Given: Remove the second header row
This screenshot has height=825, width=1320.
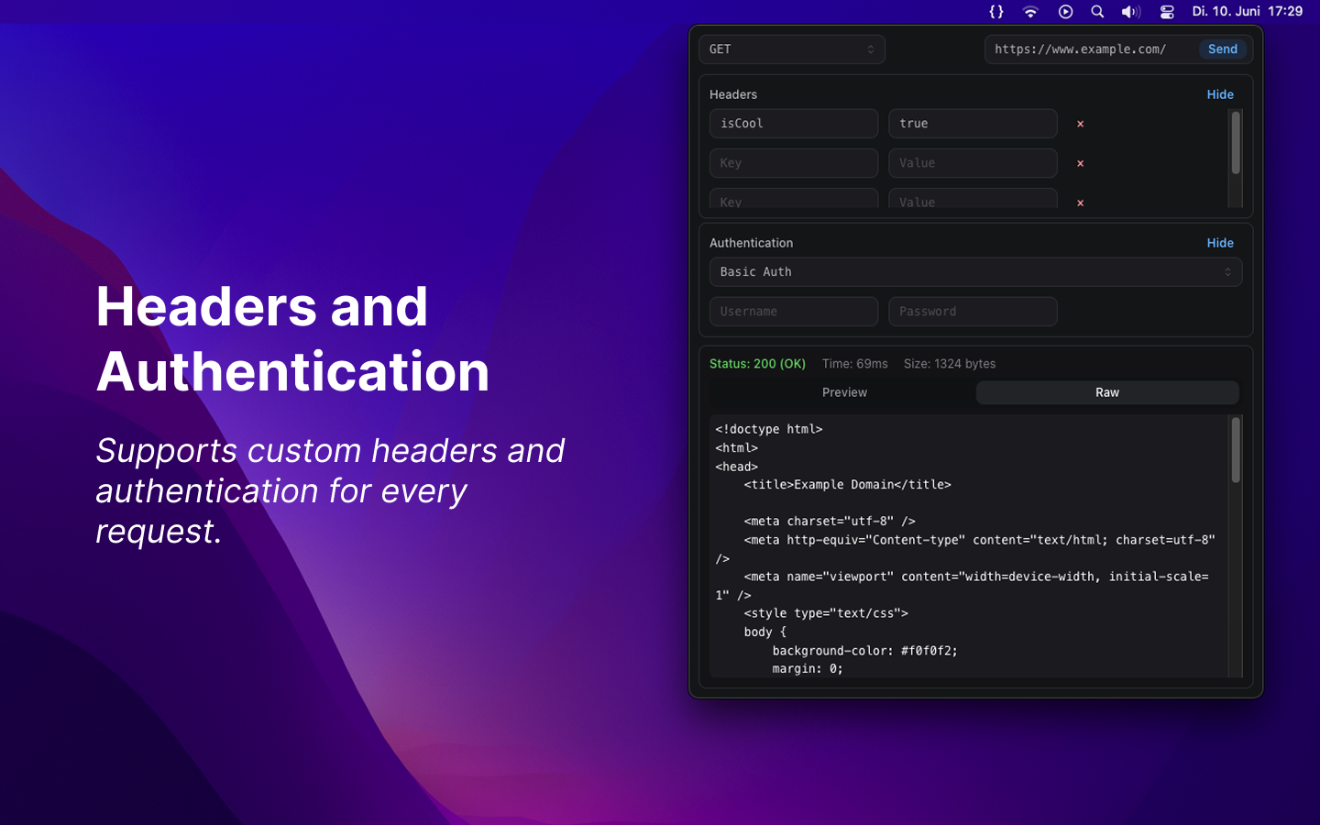Looking at the screenshot, I should [1081, 163].
